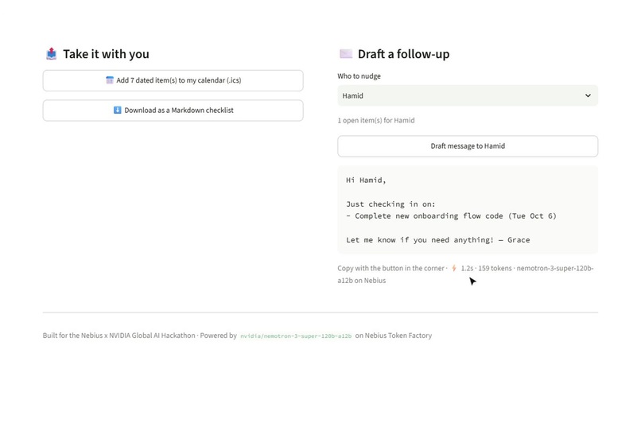Click the nvidia/nemotron-3-super-120b-a12b code label in the footer
The width and height of the screenshot is (641, 427).
(x=296, y=336)
